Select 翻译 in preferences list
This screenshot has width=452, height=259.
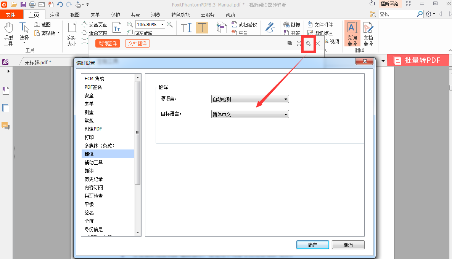pyautogui.click(x=108, y=154)
